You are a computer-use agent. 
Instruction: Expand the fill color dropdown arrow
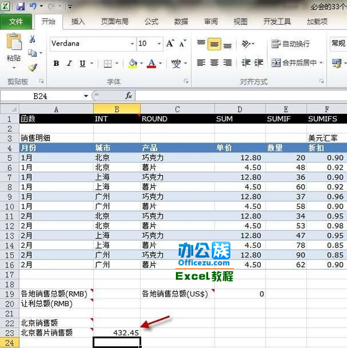141,63
